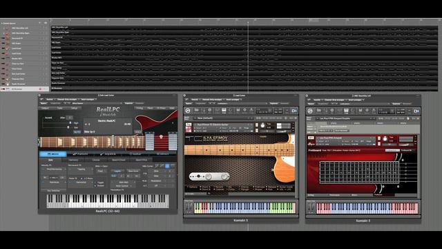This screenshot has width=442, height=249.
Task: Select the highlighted last track in track list
Action: (25, 89)
